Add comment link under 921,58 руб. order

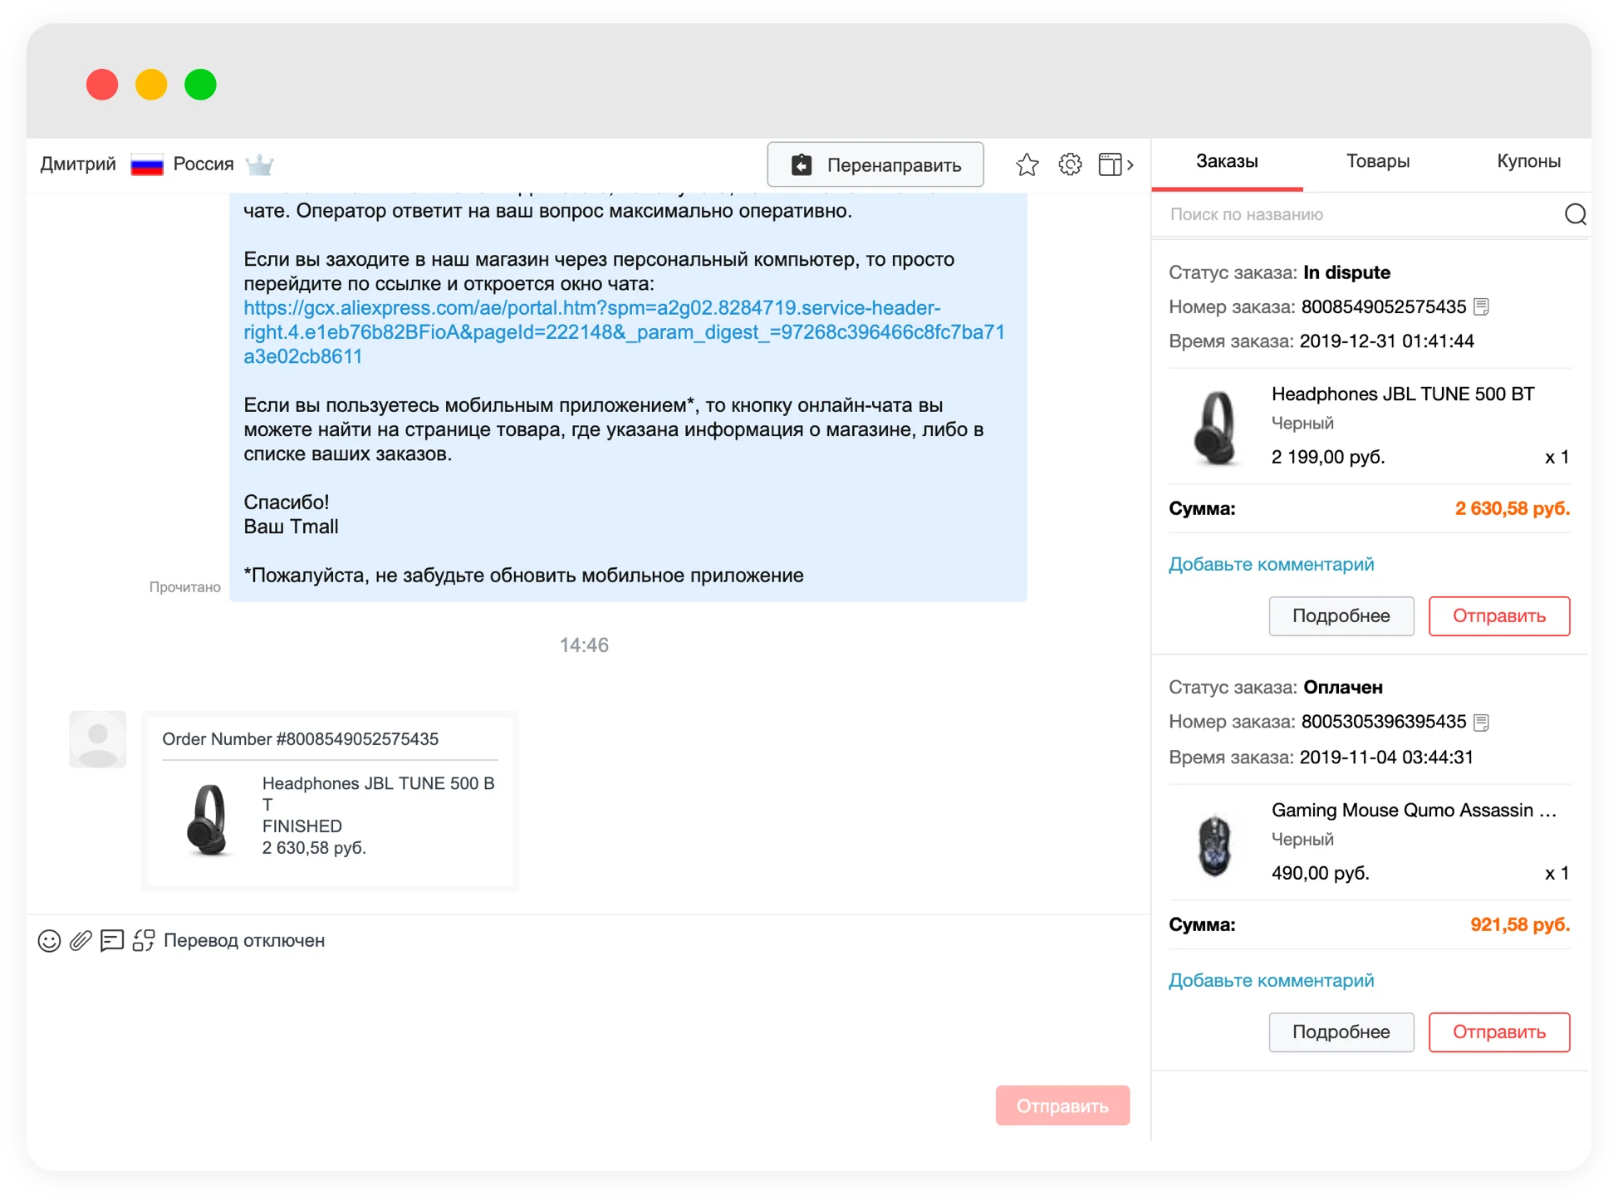click(x=1271, y=981)
